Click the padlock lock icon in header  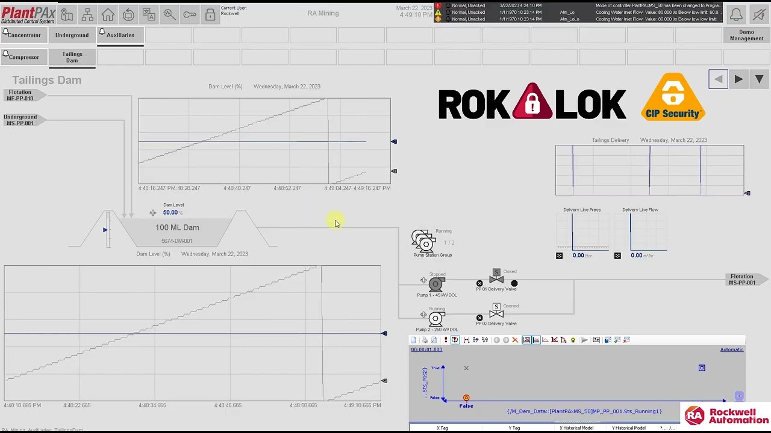(x=210, y=15)
